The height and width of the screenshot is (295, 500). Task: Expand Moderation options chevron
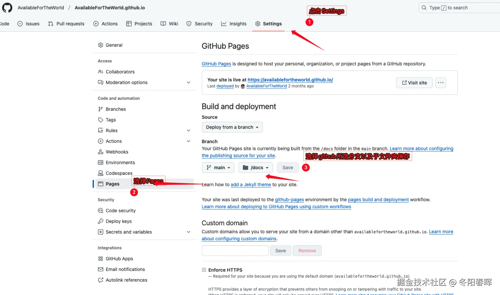click(x=189, y=82)
